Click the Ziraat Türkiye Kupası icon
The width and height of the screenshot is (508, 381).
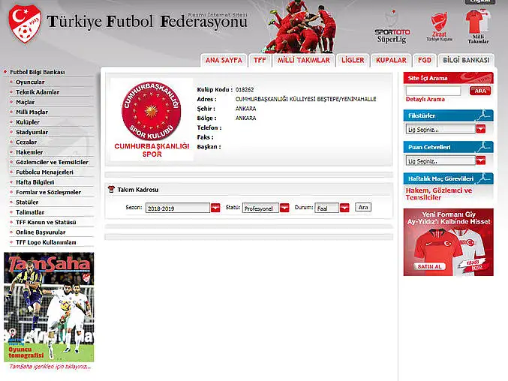pos(438,26)
